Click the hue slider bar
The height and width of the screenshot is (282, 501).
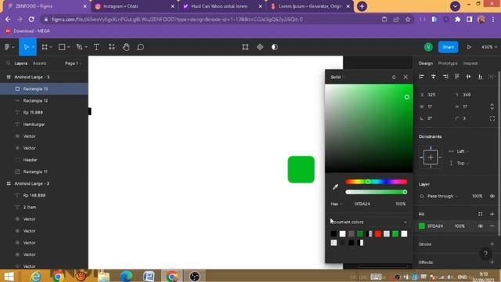point(376,182)
